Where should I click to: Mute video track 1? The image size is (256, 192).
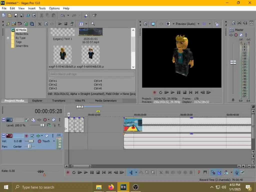(x=53, y=120)
